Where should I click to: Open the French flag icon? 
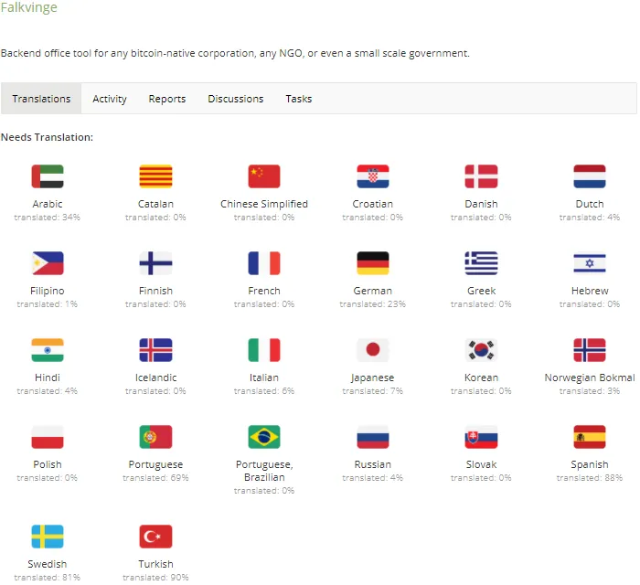click(x=264, y=263)
